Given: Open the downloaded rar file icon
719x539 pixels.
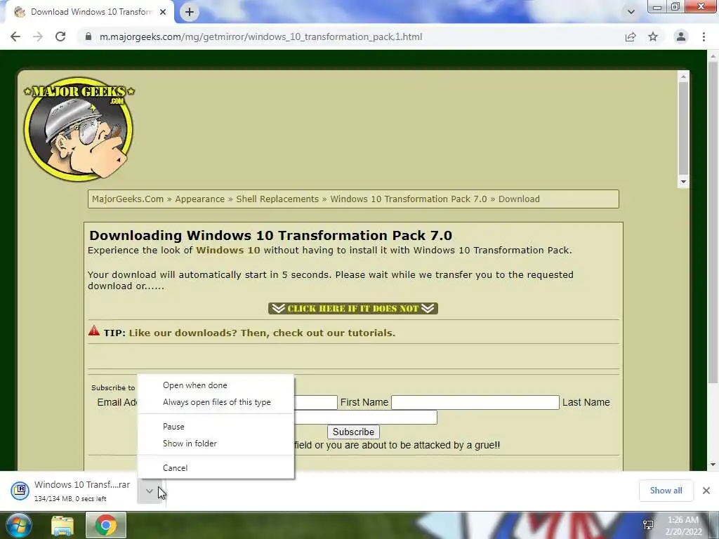Looking at the screenshot, I should (20, 490).
